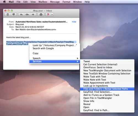
Task: Choose Open File in TextWrangler
Action: (98, 98)
